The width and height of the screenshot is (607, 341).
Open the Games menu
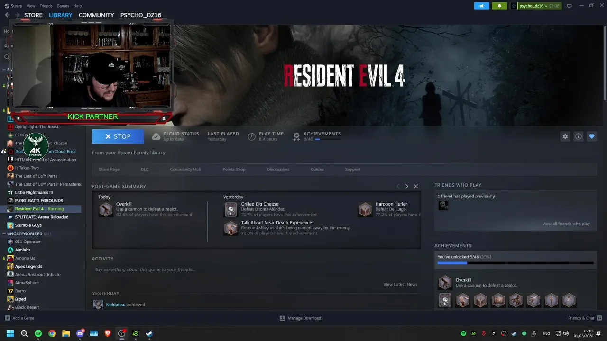63,6
